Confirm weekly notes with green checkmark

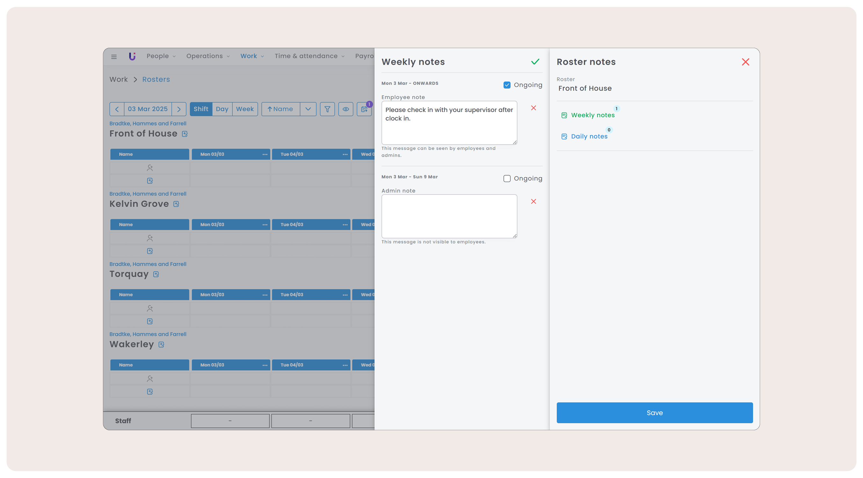click(x=535, y=62)
